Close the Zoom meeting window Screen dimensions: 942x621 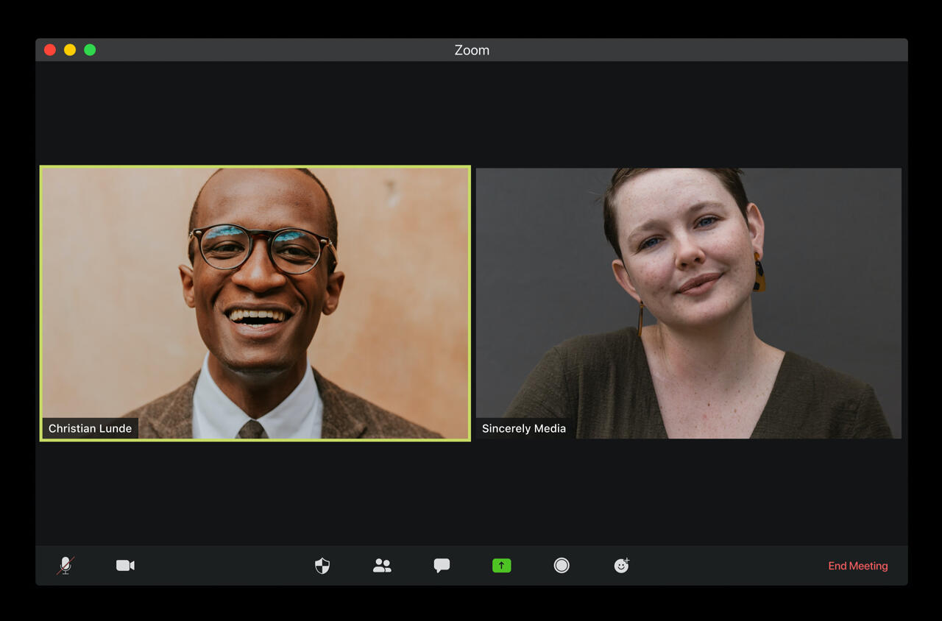tap(49, 49)
